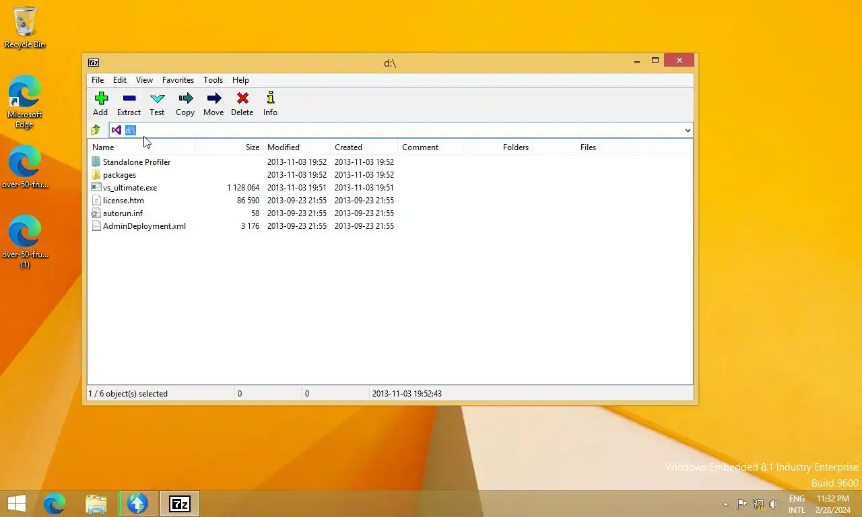The width and height of the screenshot is (862, 517).
Task: Click size value 58 for autorun.inf
Action: tap(255, 213)
